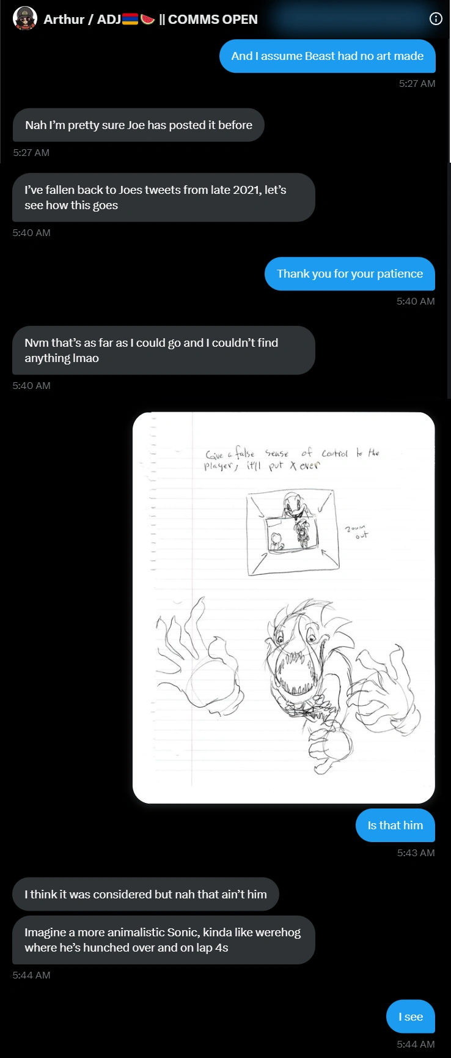Select the "Thank you for your patience" bubble

350,274
